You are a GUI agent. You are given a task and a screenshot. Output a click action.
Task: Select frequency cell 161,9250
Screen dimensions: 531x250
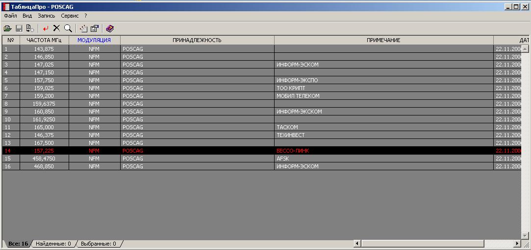[44, 119]
